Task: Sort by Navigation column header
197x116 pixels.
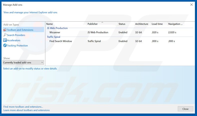Action: pyautogui.click(x=176, y=24)
